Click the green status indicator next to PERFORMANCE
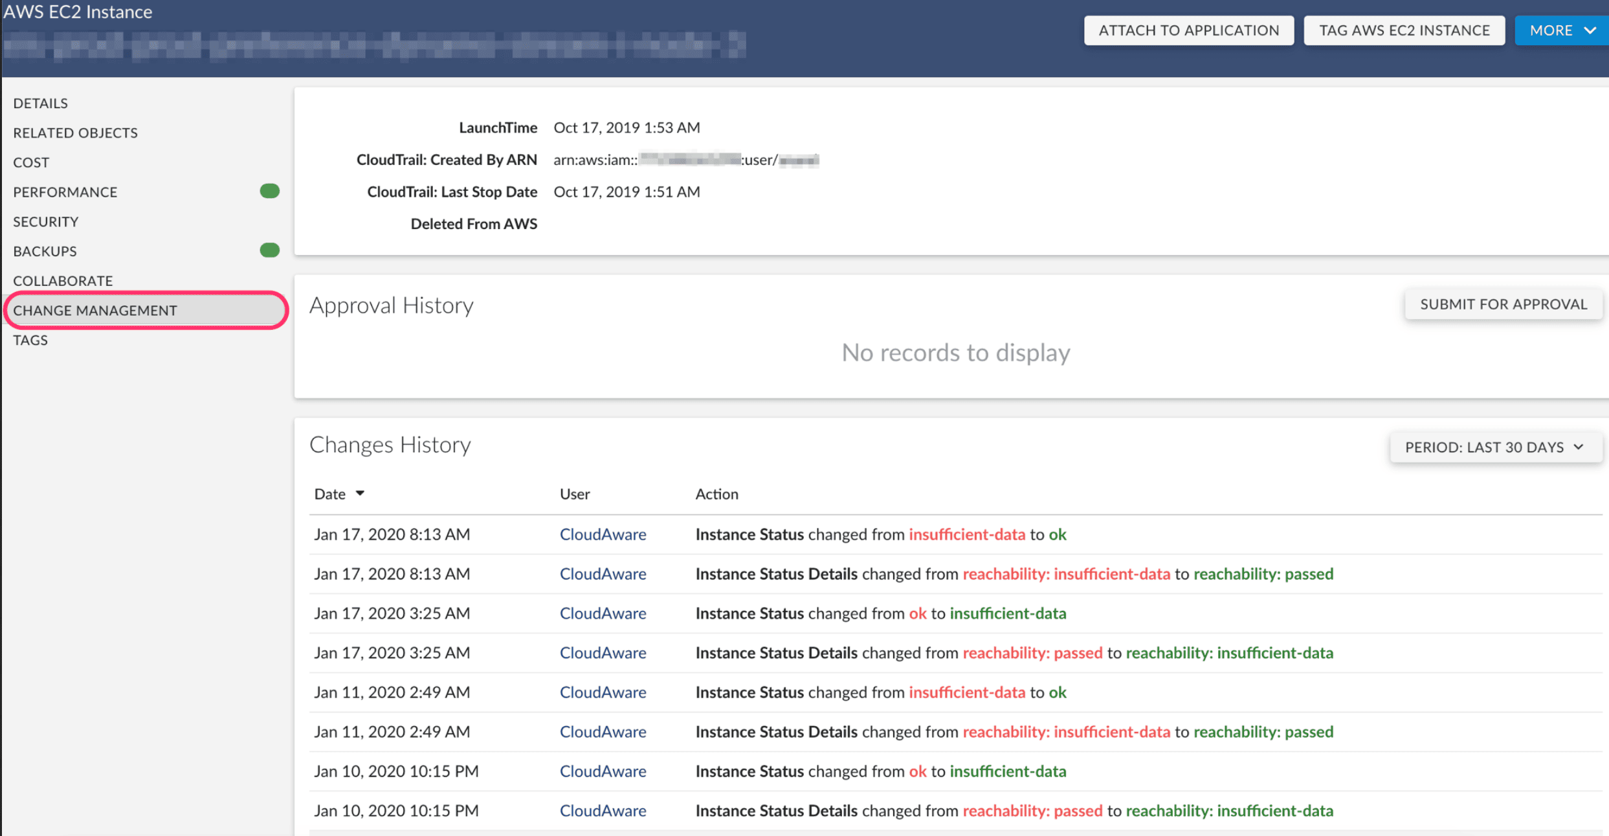 point(269,191)
